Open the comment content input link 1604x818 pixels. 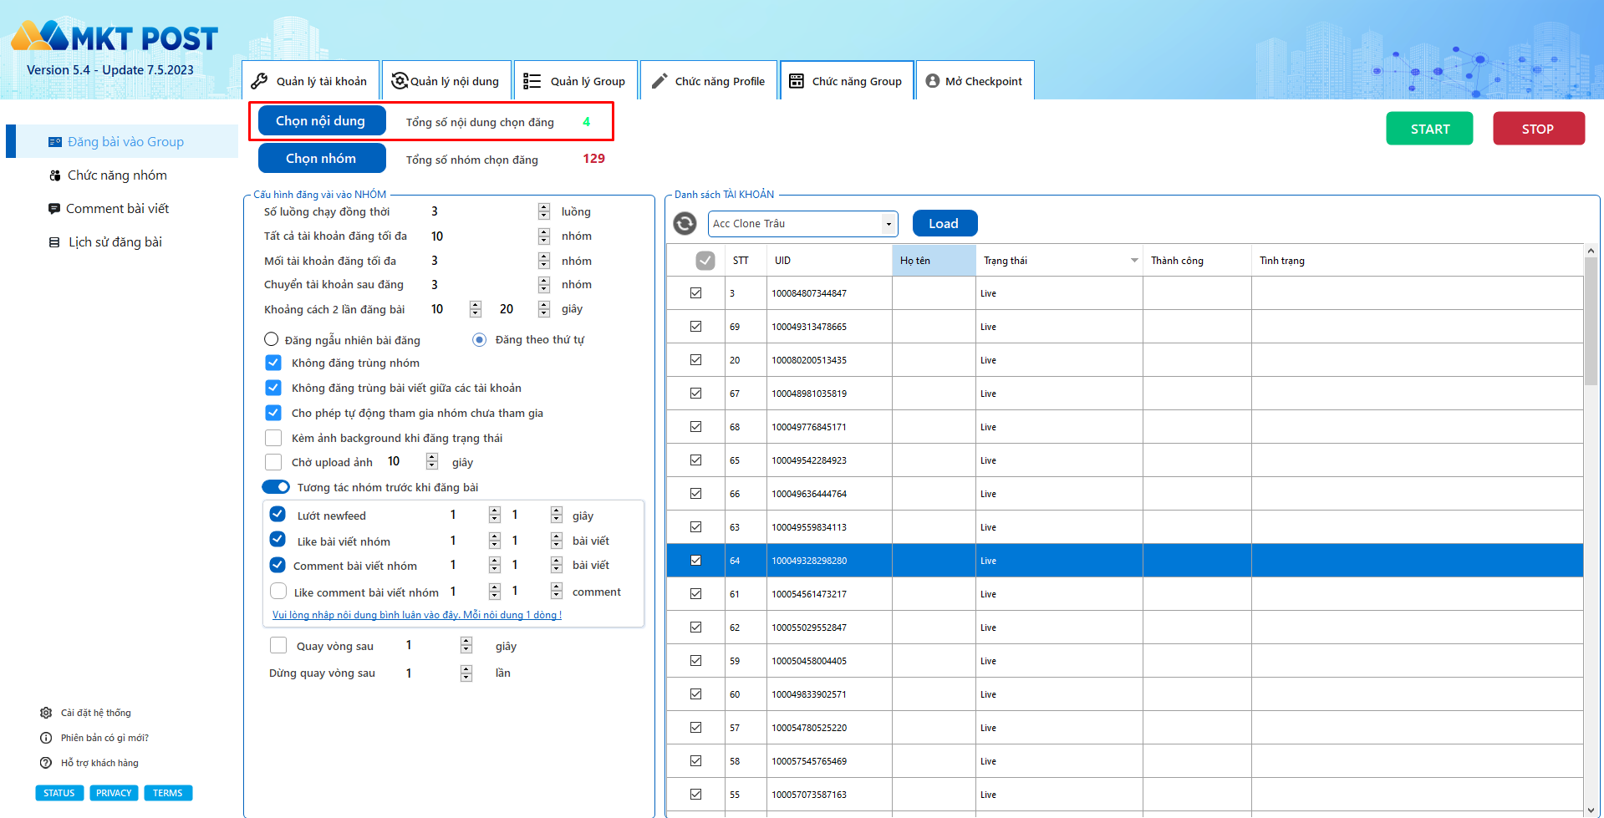click(417, 615)
